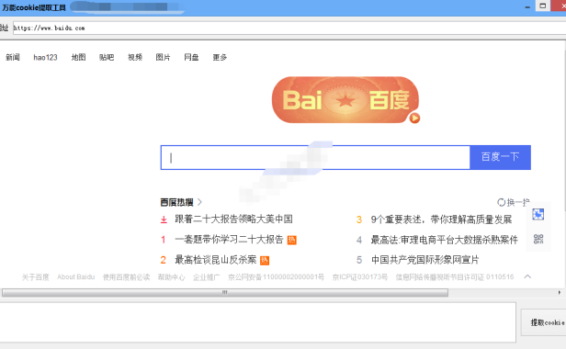Open the 图片 navigation link

[x=163, y=57]
